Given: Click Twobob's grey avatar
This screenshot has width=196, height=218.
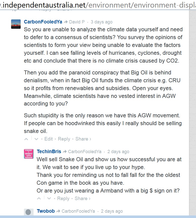Looking at the screenshot, I should point(29,212).
